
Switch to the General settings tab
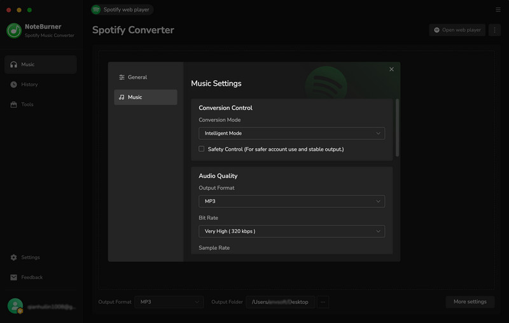146,77
